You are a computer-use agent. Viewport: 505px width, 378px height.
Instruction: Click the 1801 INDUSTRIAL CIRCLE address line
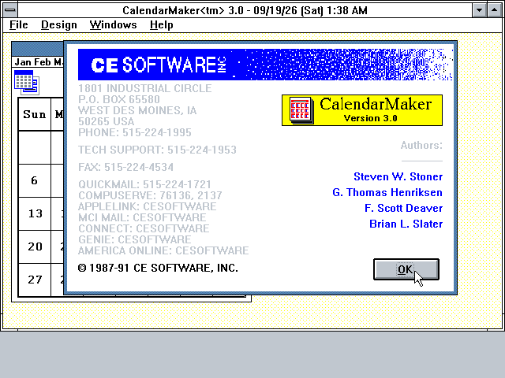145,88
